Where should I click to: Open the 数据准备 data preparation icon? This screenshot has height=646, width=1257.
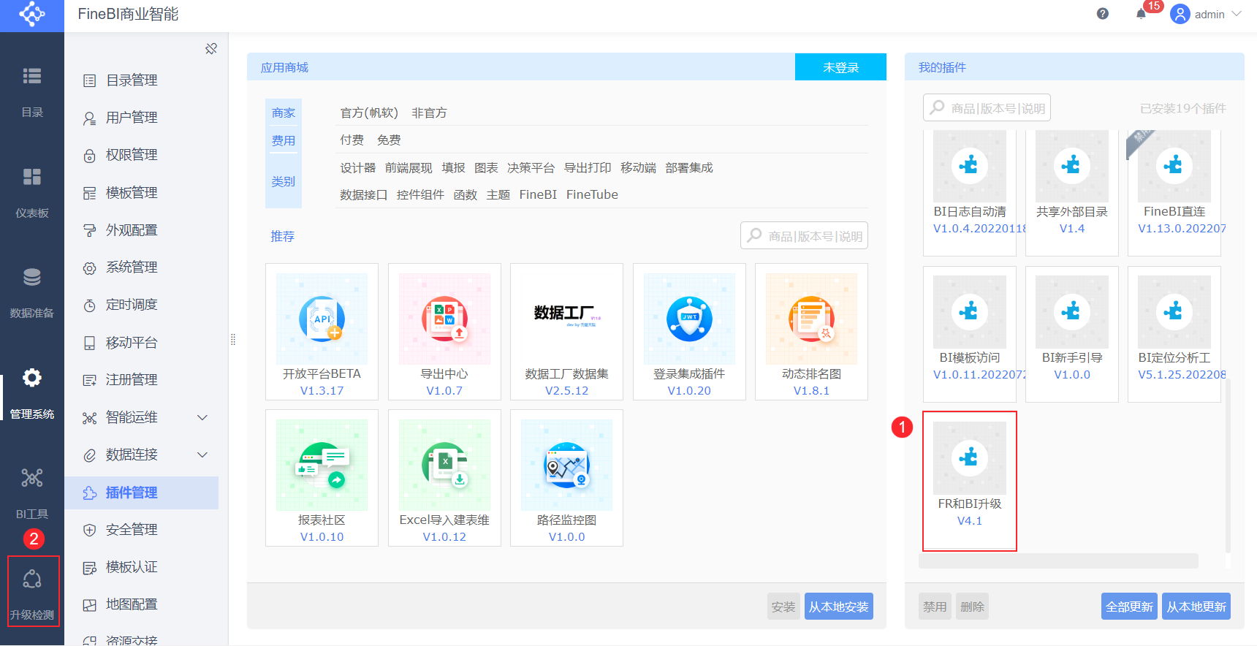32,277
